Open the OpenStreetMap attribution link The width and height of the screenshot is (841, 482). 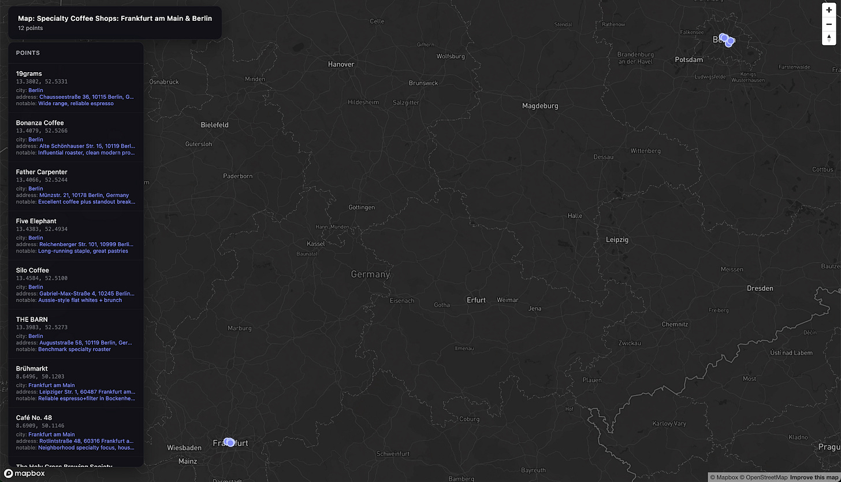[764, 477]
